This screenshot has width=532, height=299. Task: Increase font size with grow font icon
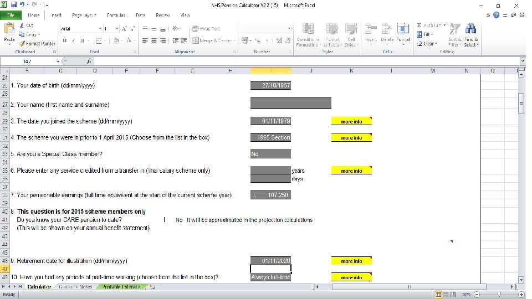(x=125, y=29)
